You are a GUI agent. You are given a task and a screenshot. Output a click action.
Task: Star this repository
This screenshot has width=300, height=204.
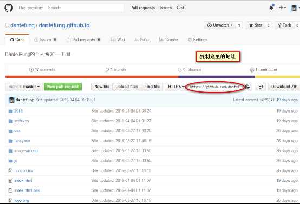click(x=256, y=25)
